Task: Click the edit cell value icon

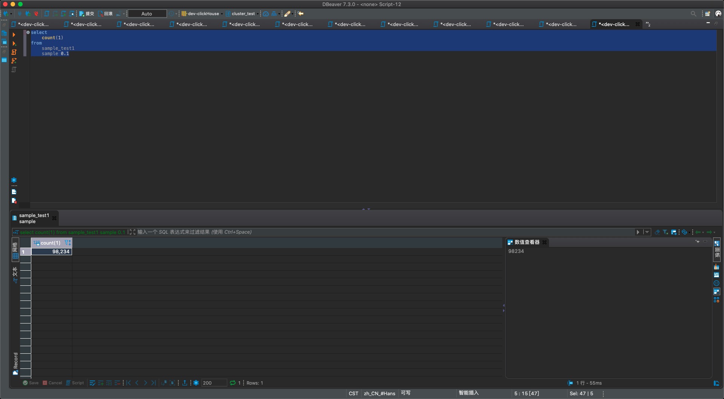Action: pos(92,383)
